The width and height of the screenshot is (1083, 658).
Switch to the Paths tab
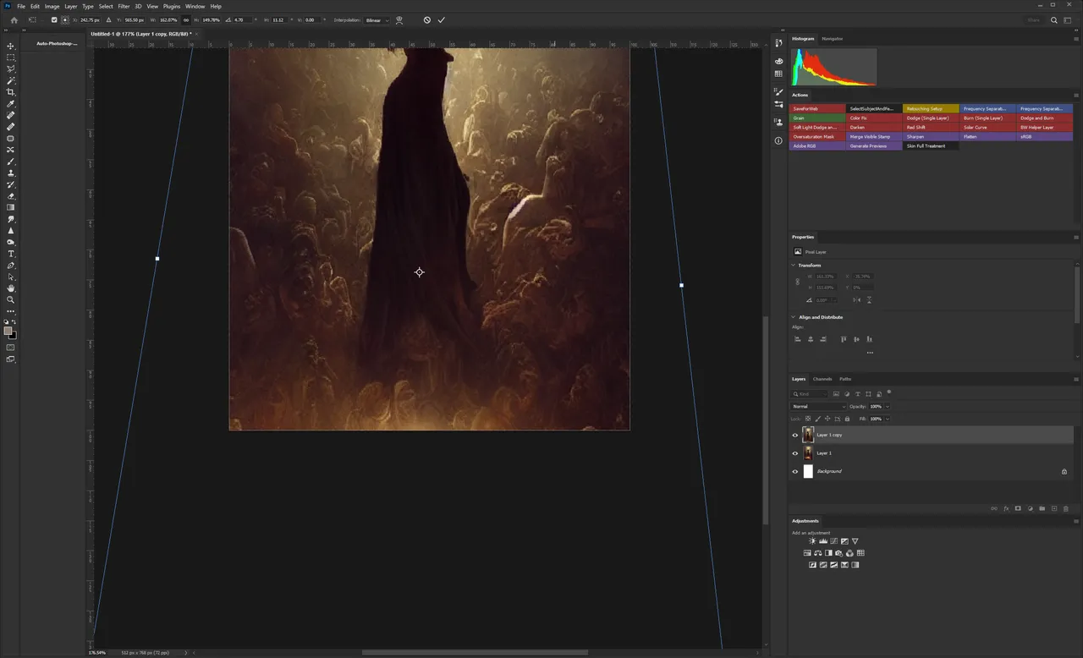pyautogui.click(x=845, y=379)
